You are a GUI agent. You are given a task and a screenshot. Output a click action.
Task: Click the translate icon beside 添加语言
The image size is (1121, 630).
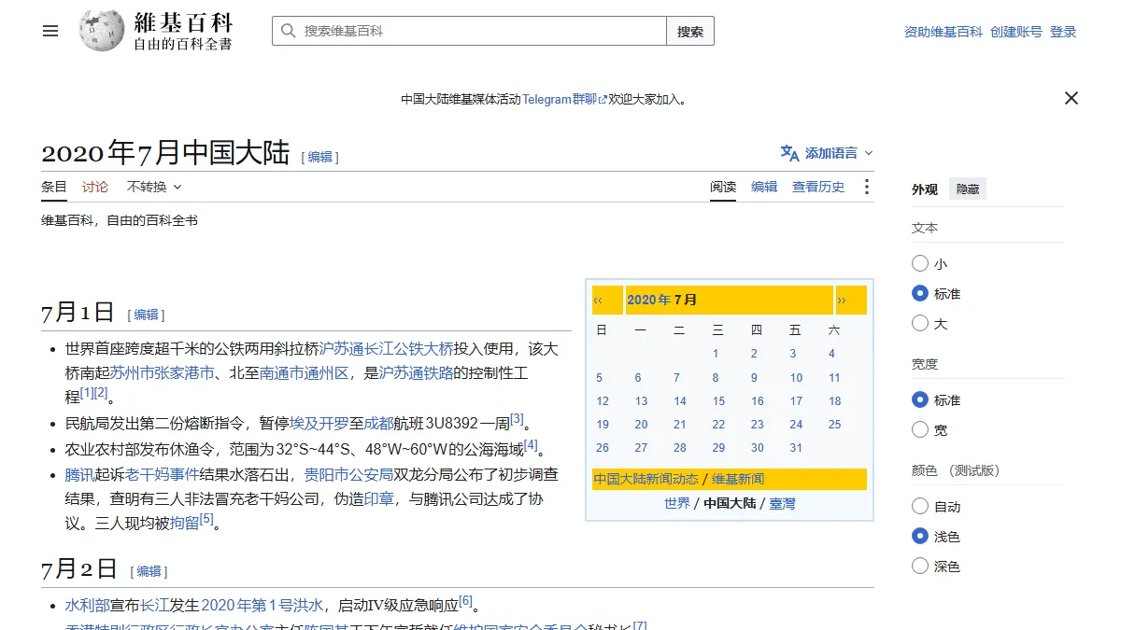point(790,153)
